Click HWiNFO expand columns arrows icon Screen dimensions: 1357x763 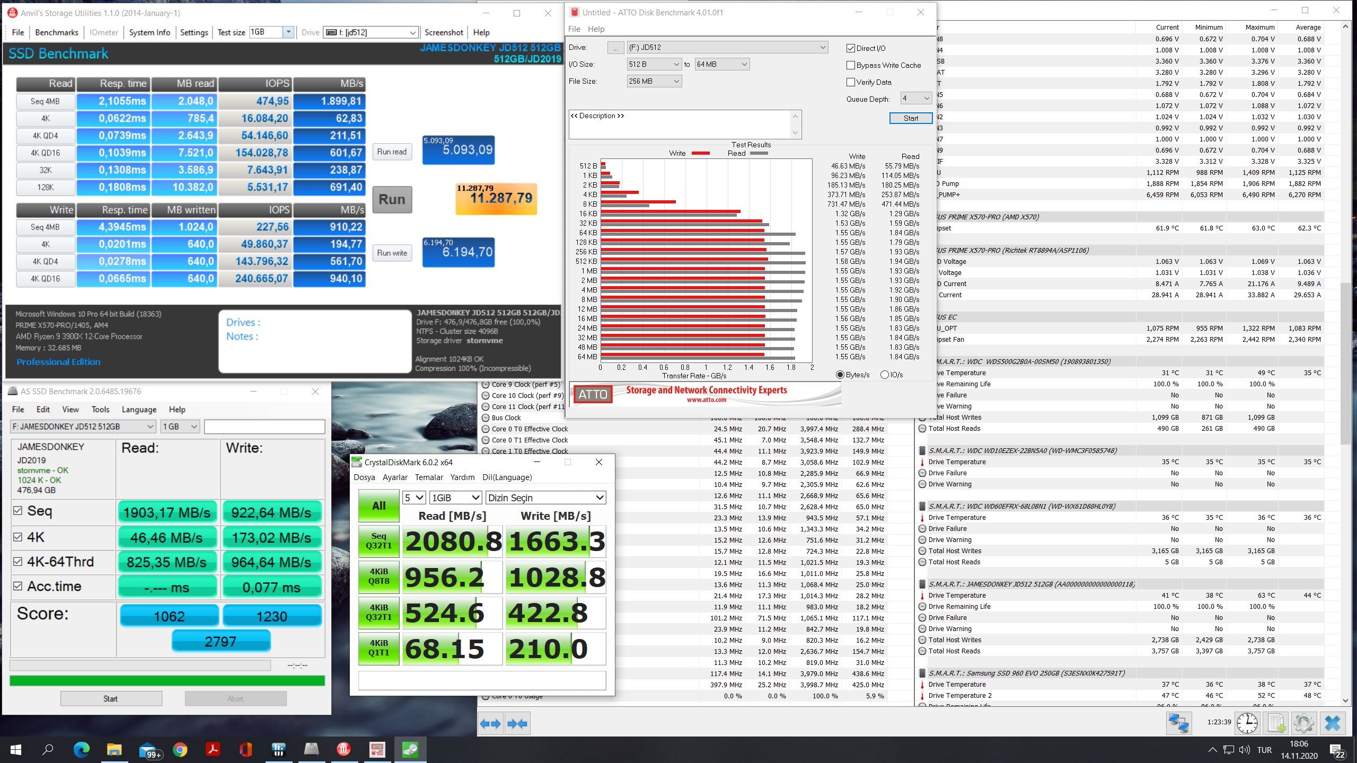(490, 724)
